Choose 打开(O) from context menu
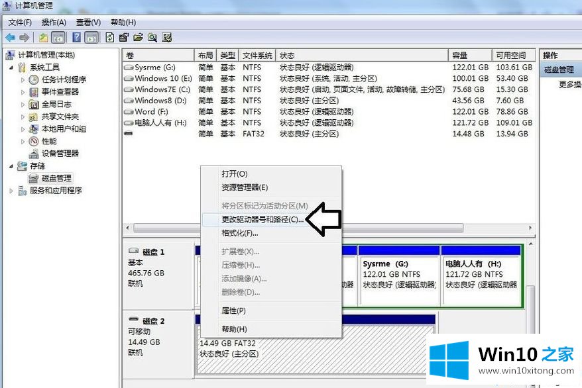The width and height of the screenshot is (582, 388). pyautogui.click(x=271, y=173)
